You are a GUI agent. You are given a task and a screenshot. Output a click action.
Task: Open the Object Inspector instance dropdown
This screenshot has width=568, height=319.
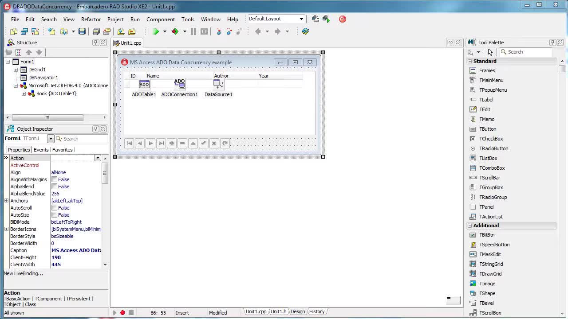coord(51,139)
